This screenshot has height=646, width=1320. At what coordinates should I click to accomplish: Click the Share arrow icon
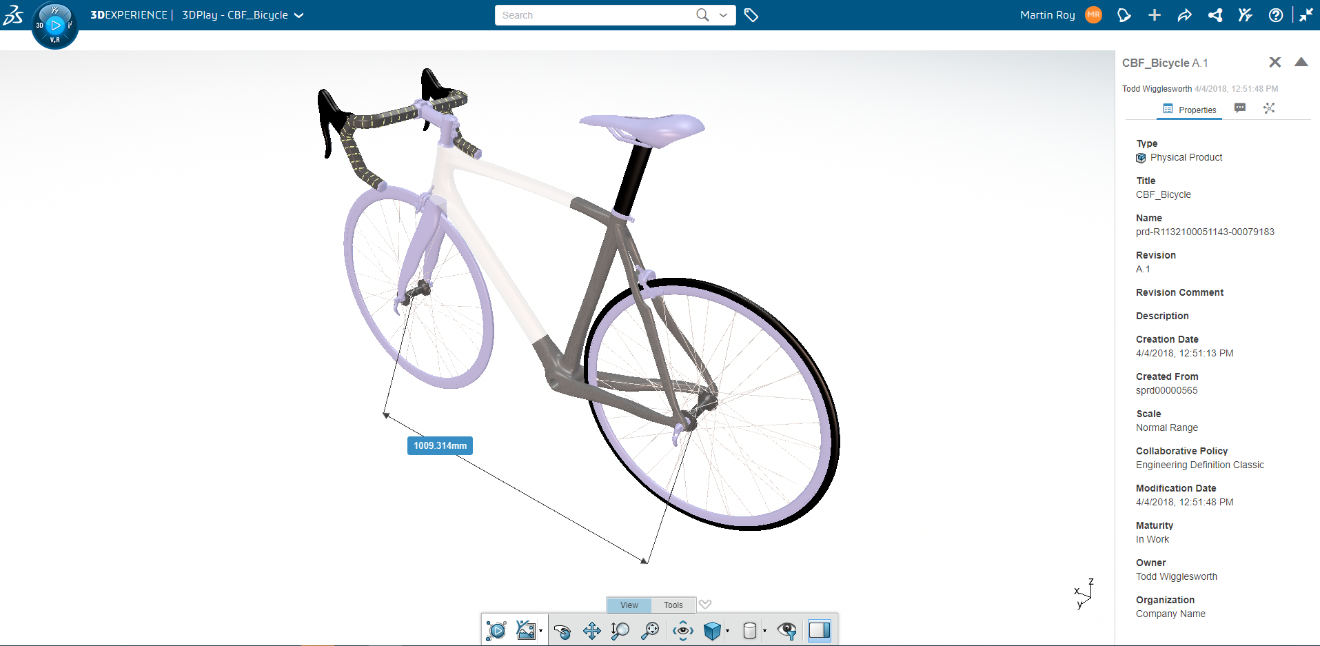[1184, 15]
